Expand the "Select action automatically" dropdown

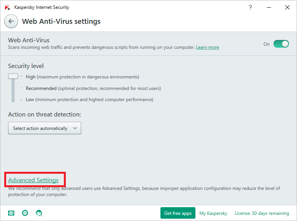tap(45, 128)
